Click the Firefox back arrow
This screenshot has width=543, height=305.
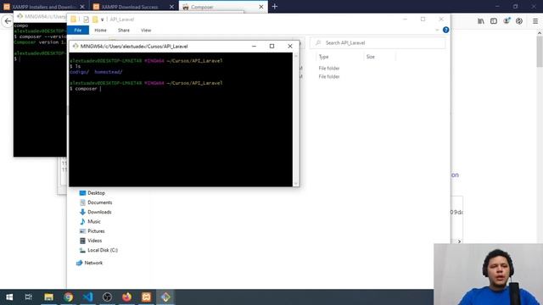pyautogui.click(x=8, y=21)
